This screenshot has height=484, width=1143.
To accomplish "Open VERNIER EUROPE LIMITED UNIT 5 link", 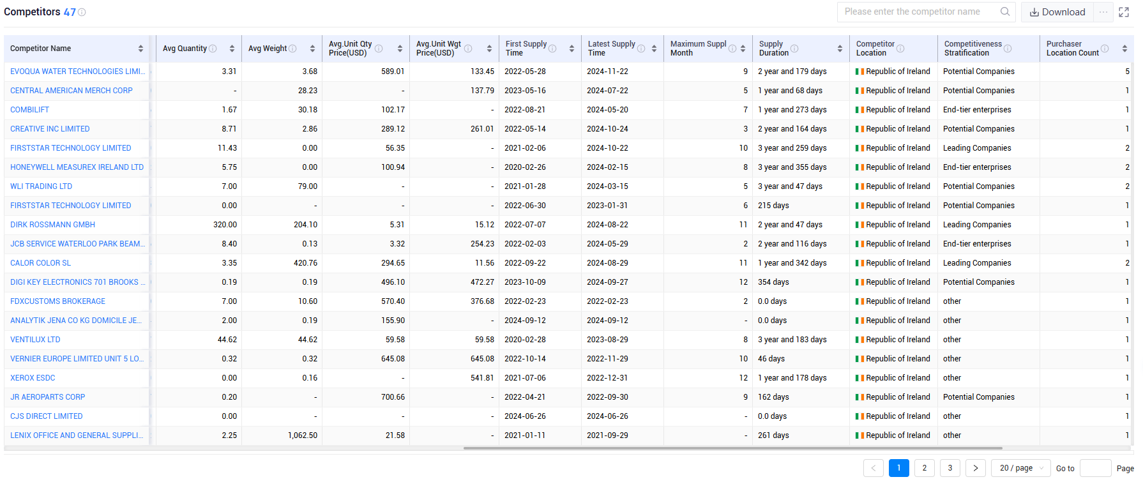I will (77, 359).
